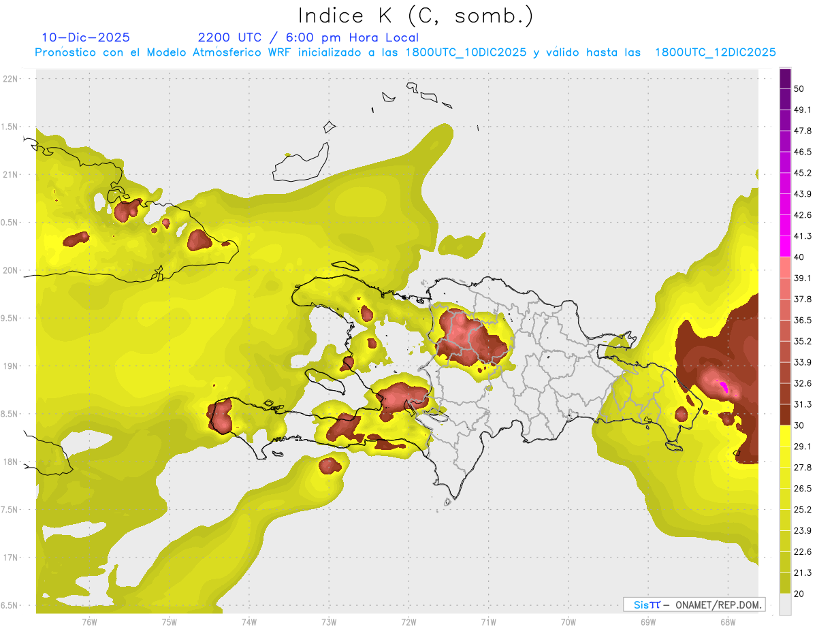The image size is (817, 631).
Task: Click the colorbar value 43.9
Action: (803, 194)
